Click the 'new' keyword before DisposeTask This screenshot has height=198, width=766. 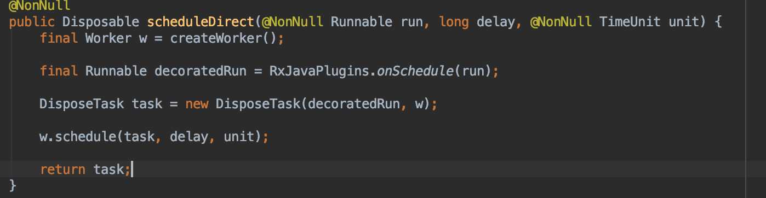tap(197, 104)
